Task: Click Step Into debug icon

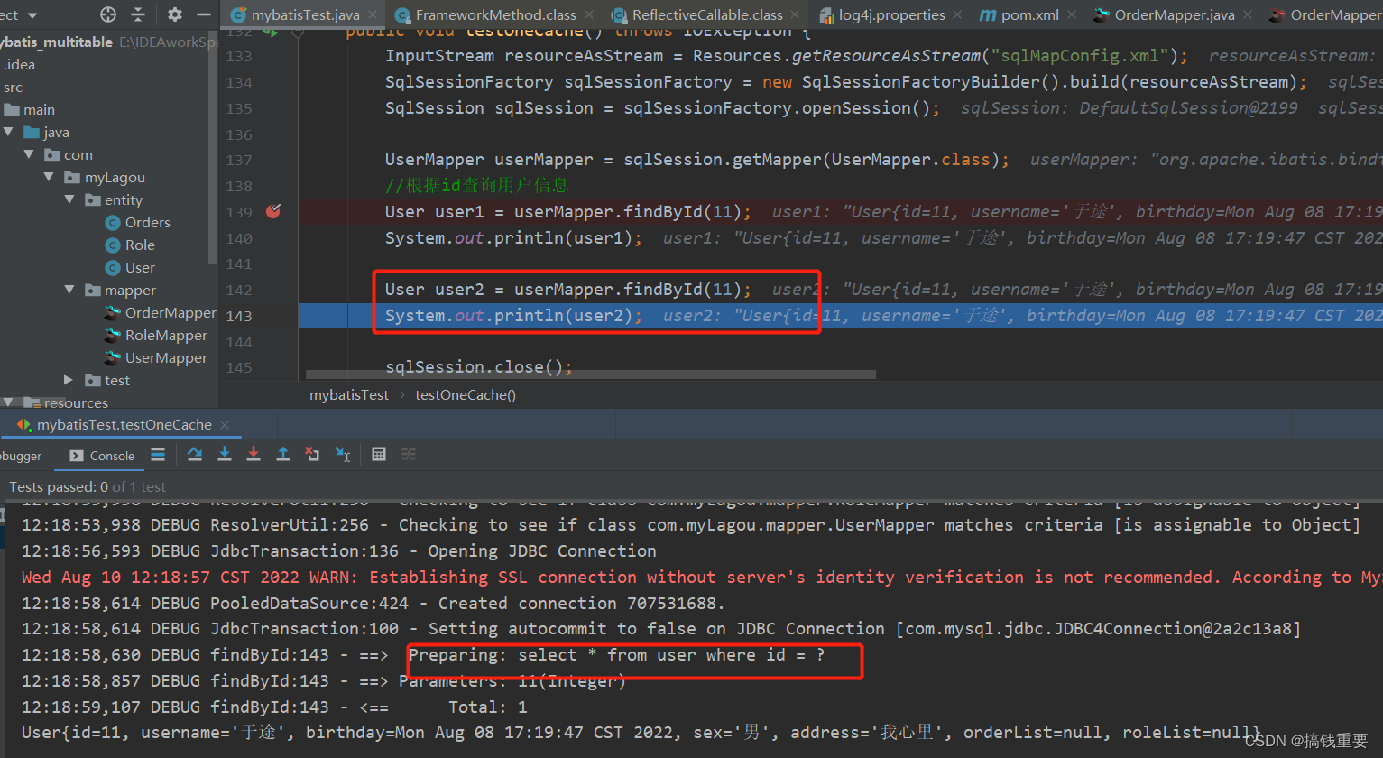Action: coord(225,454)
